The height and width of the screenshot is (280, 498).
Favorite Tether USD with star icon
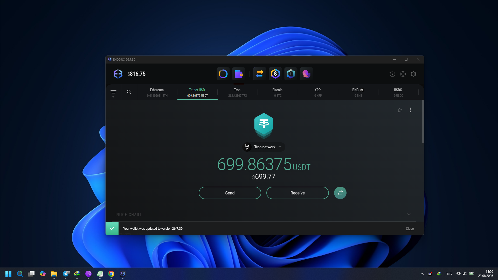(x=400, y=110)
